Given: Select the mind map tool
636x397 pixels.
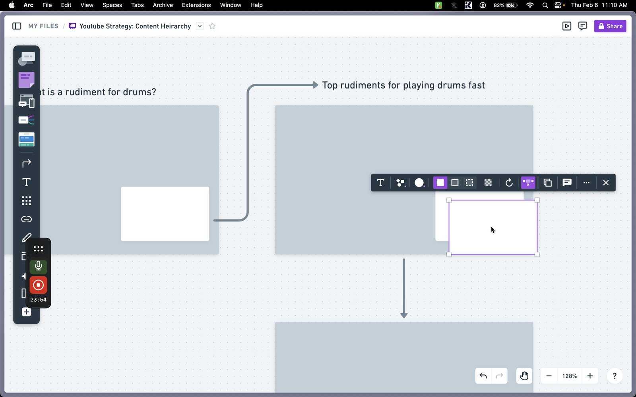Looking at the screenshot, I should 26,120.
